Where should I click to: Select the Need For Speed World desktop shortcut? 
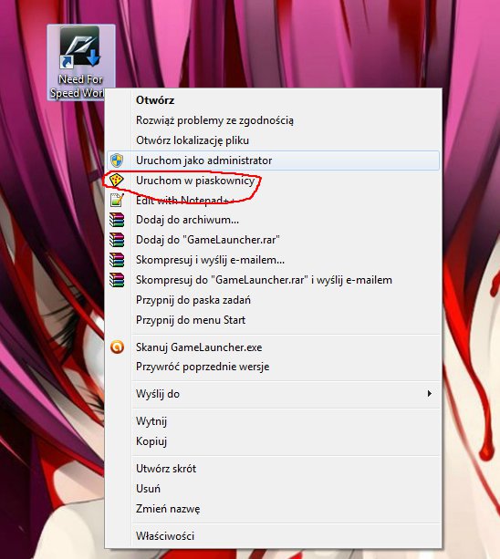(x=81, y=62)
